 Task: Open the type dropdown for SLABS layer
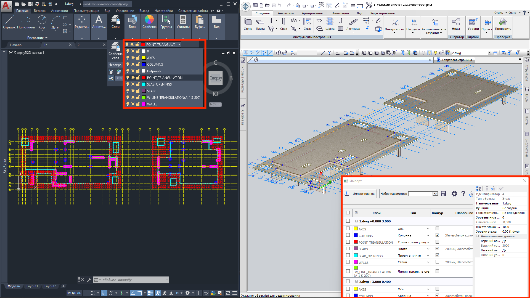[428, 249]
